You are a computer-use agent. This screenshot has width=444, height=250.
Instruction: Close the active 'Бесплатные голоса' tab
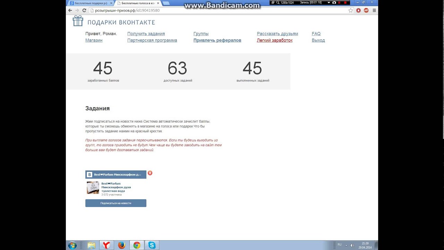click(x=158, y=3)
